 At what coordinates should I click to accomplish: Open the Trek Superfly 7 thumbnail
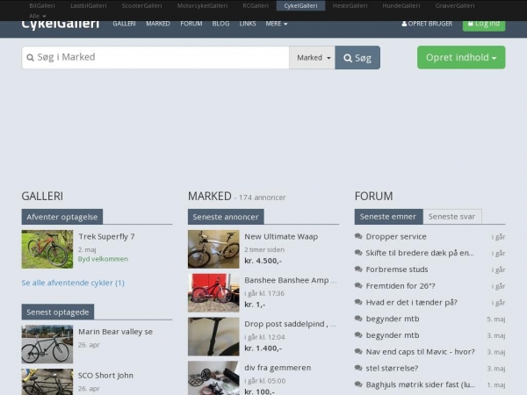coord(47,249)
